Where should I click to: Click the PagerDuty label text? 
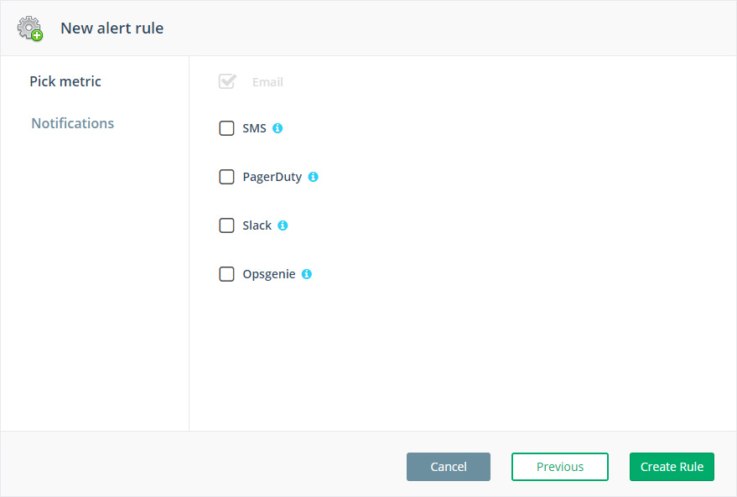click(x=272, y=177)
